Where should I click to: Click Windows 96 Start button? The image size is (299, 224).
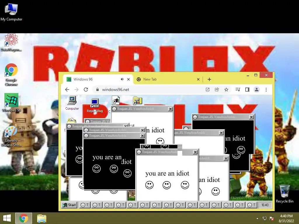tap(69, 205)
